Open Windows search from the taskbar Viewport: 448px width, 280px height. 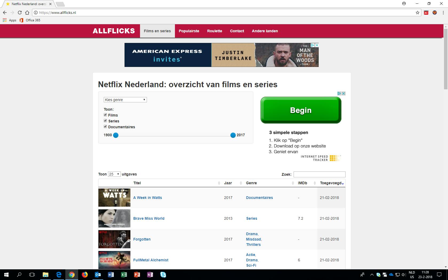click(x=19, y=274)
